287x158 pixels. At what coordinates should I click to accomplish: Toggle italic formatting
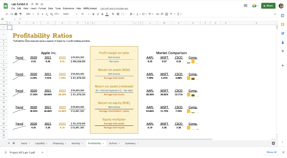point(98,14)
